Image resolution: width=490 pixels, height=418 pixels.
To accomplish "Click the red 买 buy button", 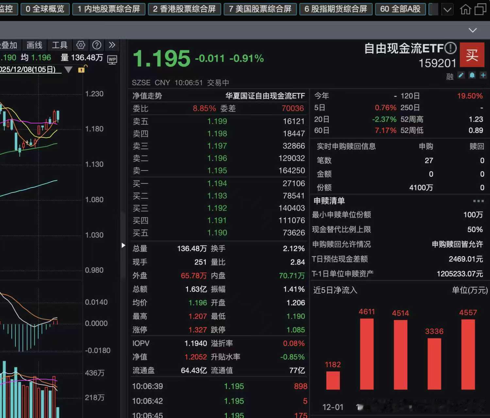I will [x=472, y=55].
